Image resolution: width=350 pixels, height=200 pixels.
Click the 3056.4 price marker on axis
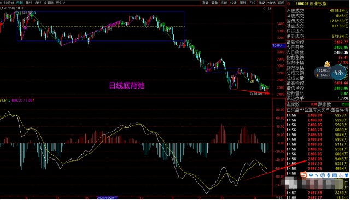pos(278,46)
